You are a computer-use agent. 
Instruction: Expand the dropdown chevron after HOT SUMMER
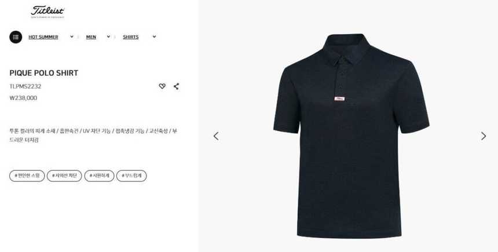(72, 36)
